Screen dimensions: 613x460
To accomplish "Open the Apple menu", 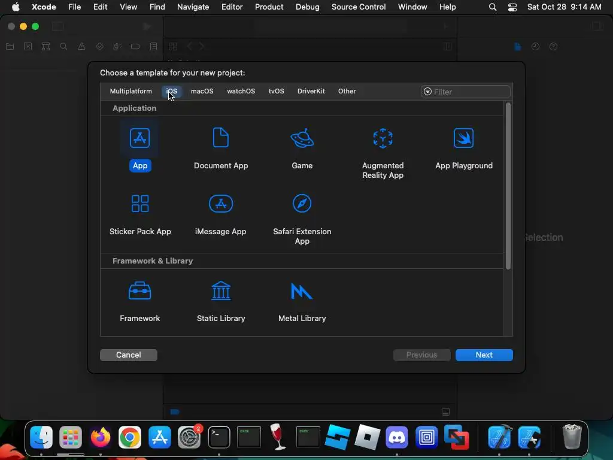I will [x=16, y=7].
